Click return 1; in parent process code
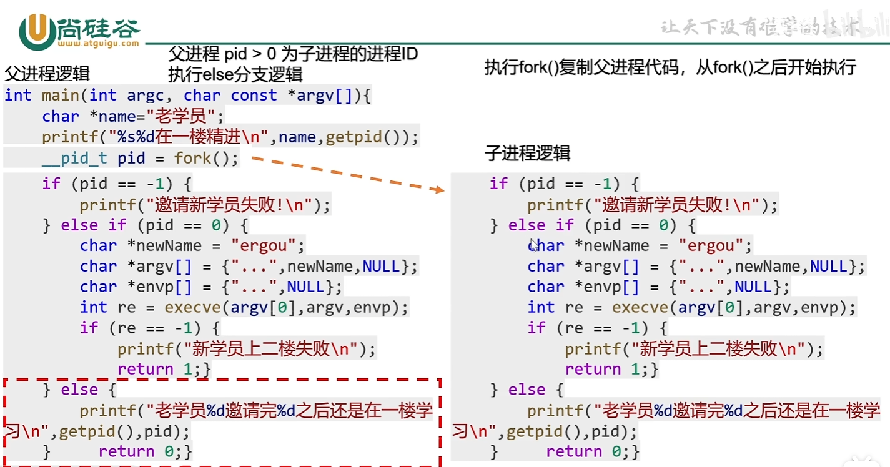Image resolution: width=890 pixels, height=467 pixels. 160,369
